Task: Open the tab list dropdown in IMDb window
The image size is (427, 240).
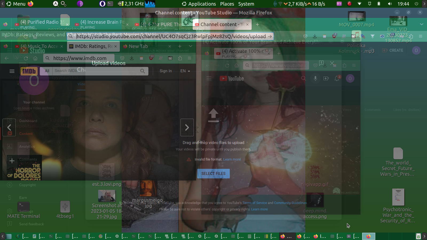Action: tap(191, 46)
